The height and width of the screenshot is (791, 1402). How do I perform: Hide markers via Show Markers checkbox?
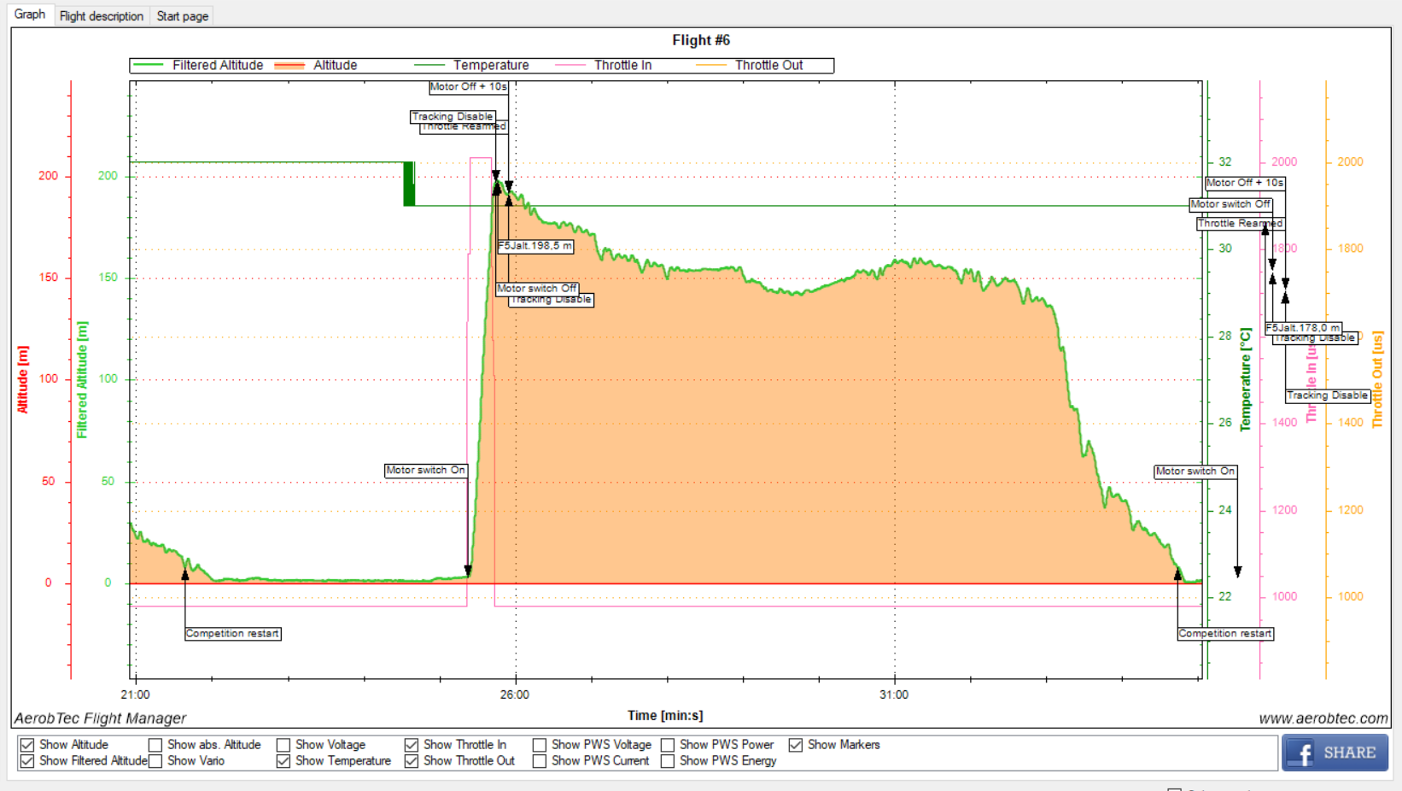[796, 745]
